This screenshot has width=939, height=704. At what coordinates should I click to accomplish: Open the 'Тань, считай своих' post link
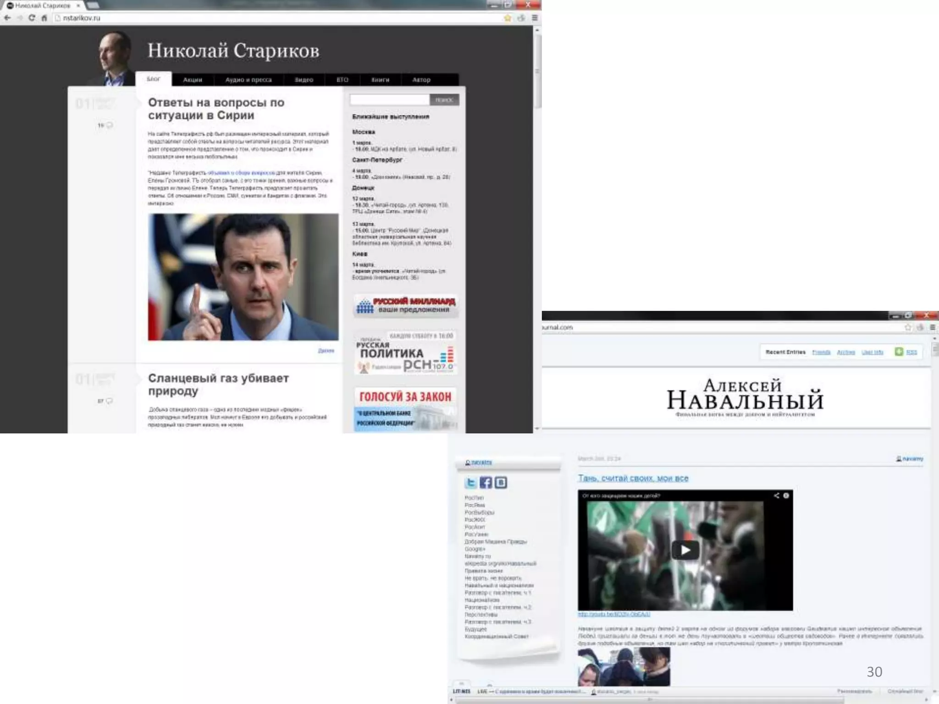(633, 478)
